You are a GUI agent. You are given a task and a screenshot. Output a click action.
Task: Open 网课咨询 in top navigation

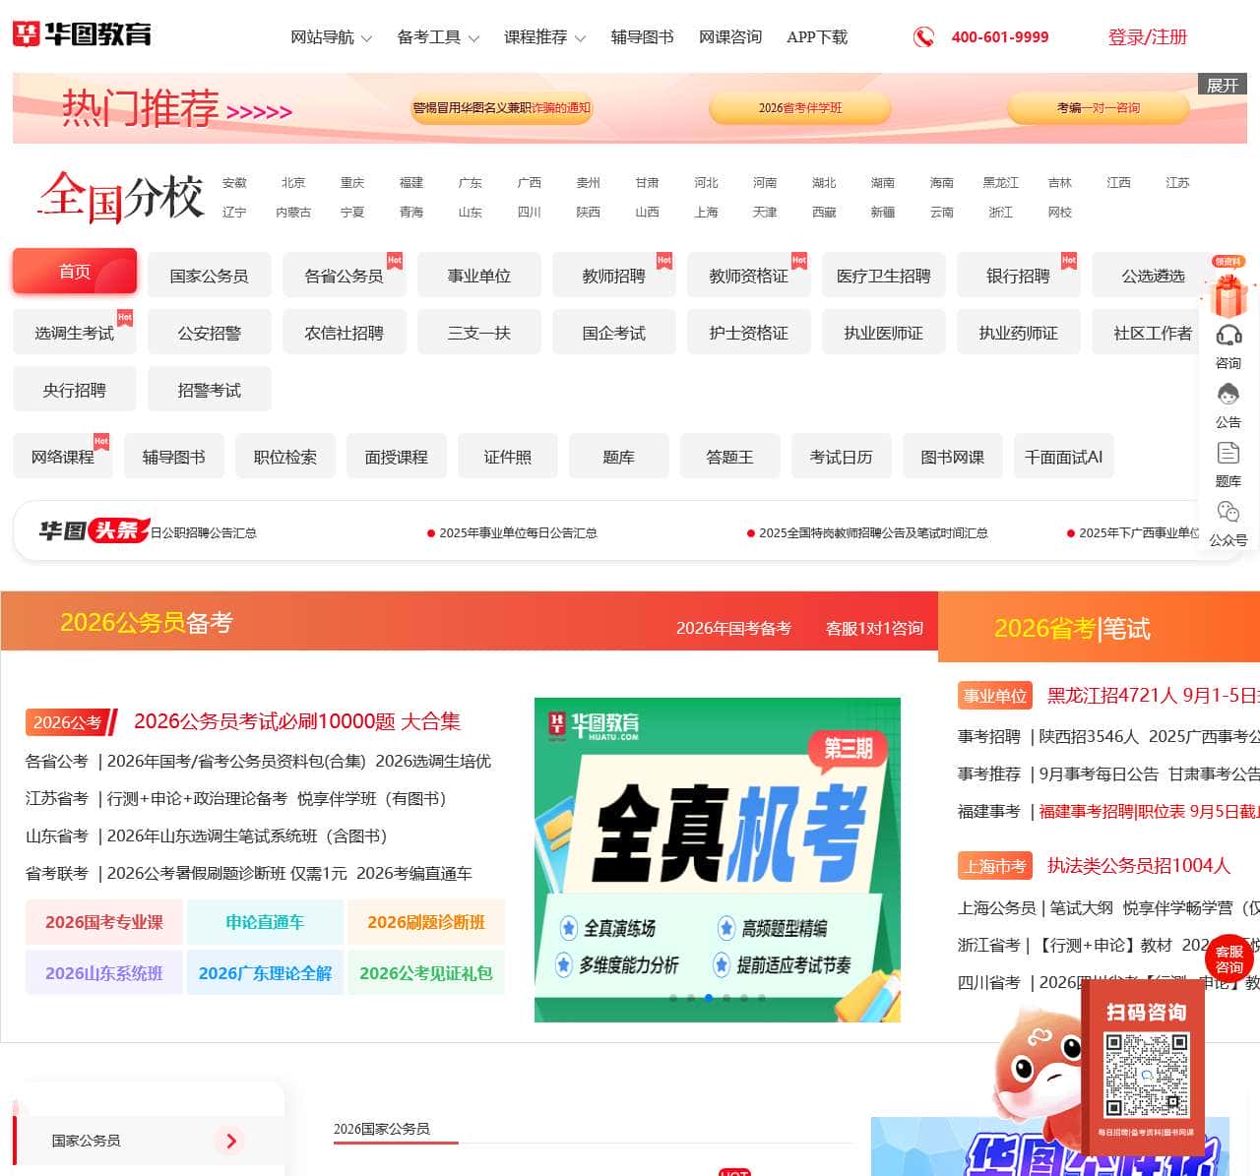[730, 37]
